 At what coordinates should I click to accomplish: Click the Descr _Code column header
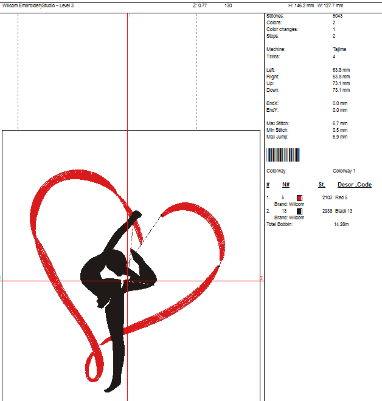click(x=354, y=185)
